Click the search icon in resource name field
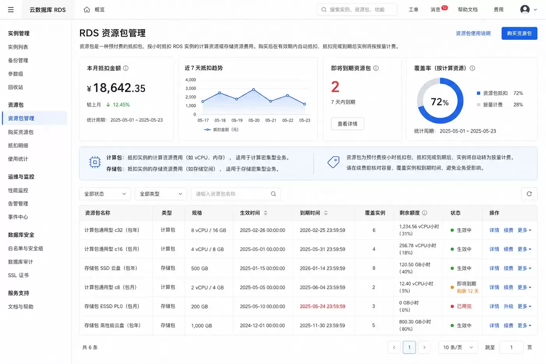Image resolution: width=546 pixels, height=364 pixels. click(x=273, y=194)
